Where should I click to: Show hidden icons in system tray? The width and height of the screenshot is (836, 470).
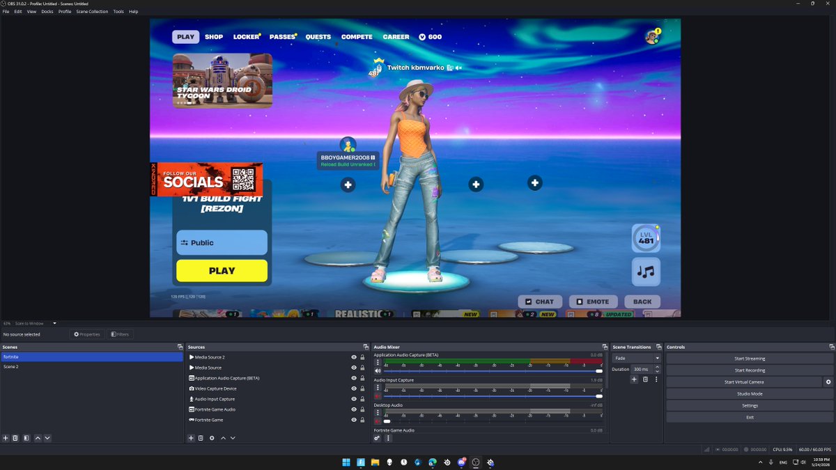click(x=760, y=462)
